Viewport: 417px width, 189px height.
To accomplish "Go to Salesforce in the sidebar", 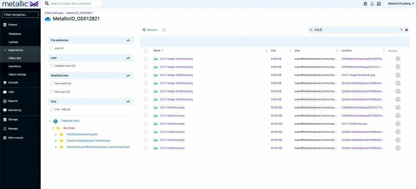I will (x=15, y=66).
